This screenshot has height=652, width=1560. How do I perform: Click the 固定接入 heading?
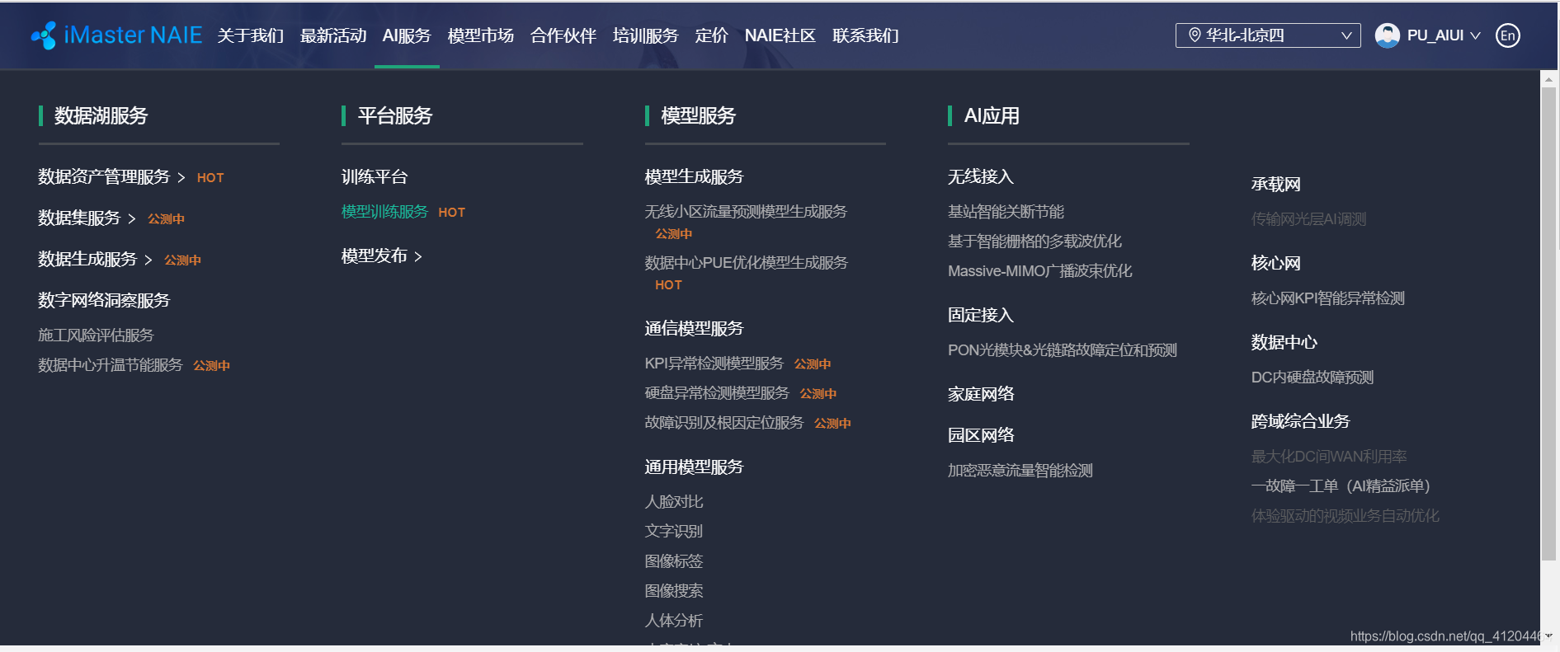[x=981, y=315]
